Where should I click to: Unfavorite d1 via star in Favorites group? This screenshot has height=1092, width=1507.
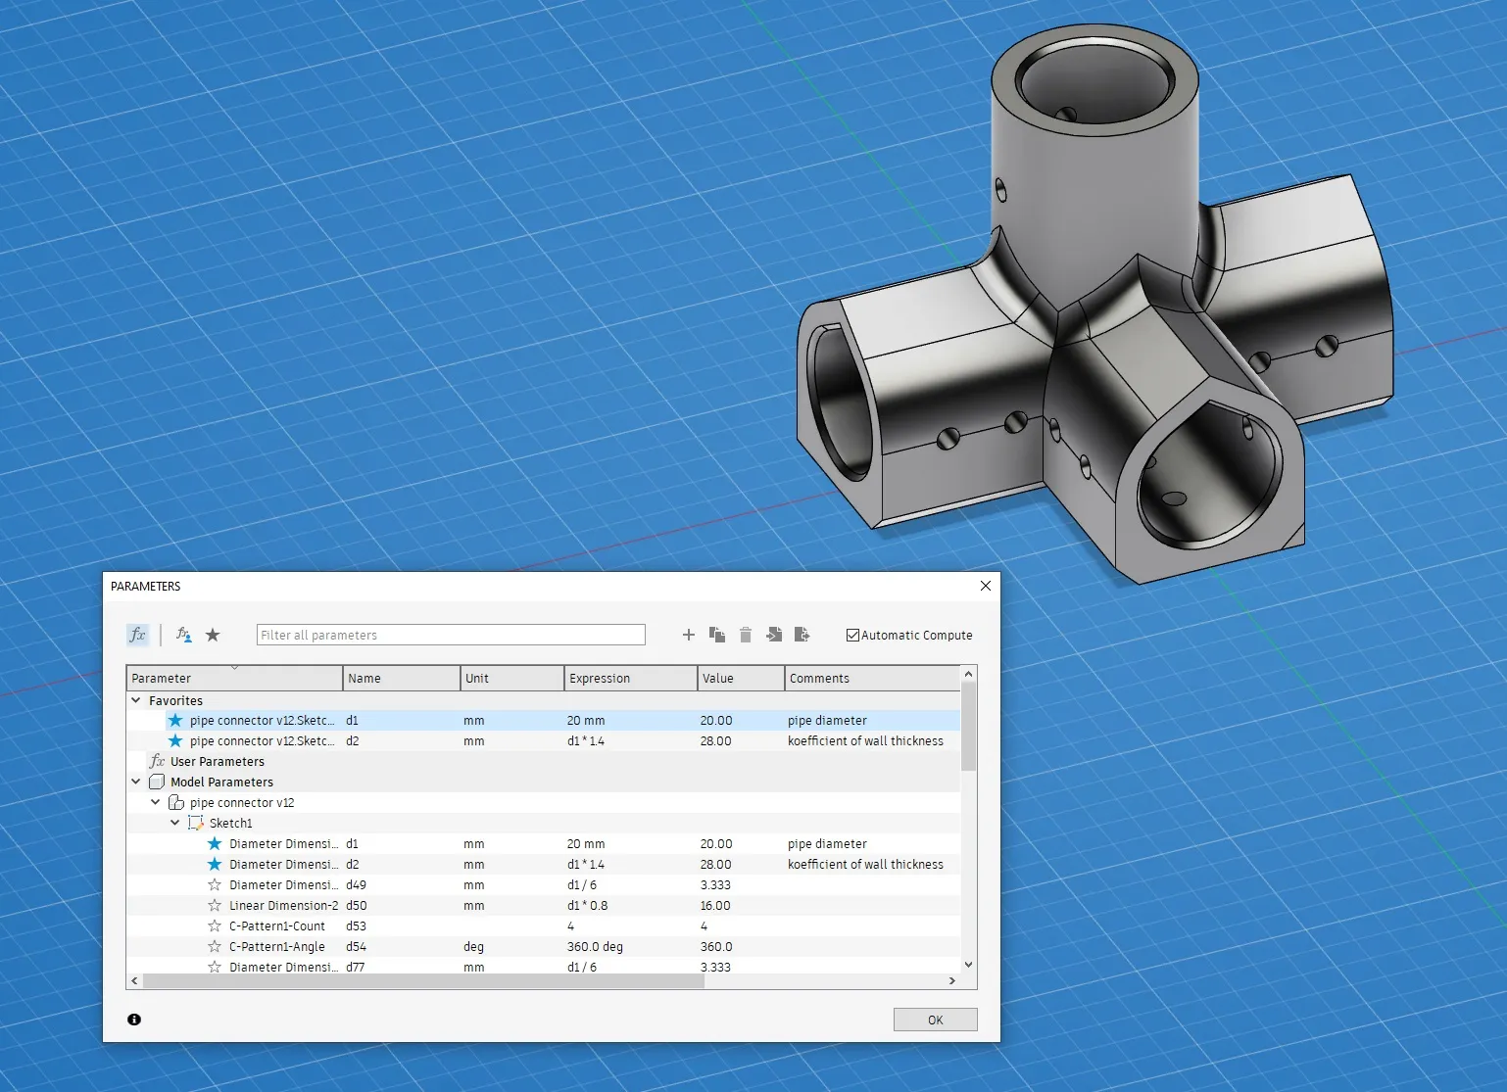pos(175,720)
